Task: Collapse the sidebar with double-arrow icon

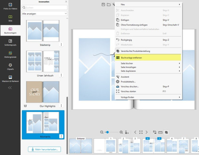Action: [10, 87]
